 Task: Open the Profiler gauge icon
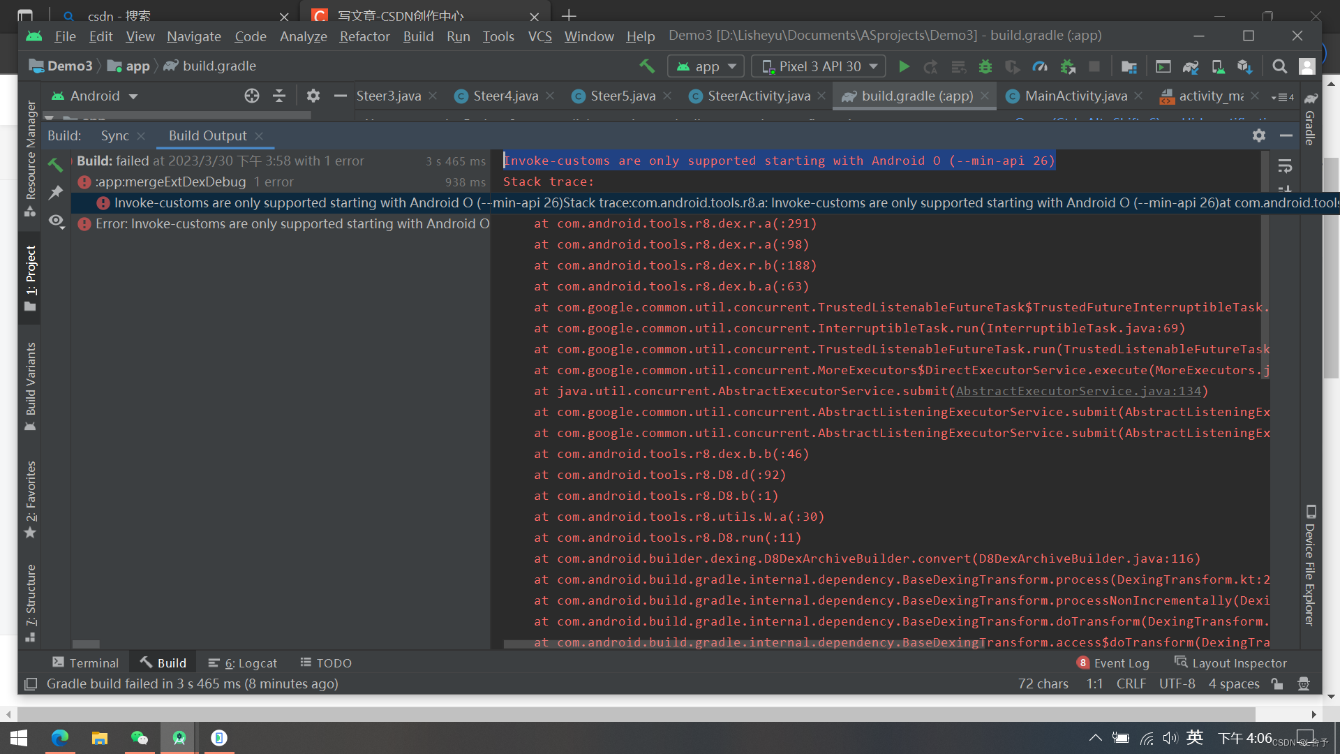tap(1040, 66)
